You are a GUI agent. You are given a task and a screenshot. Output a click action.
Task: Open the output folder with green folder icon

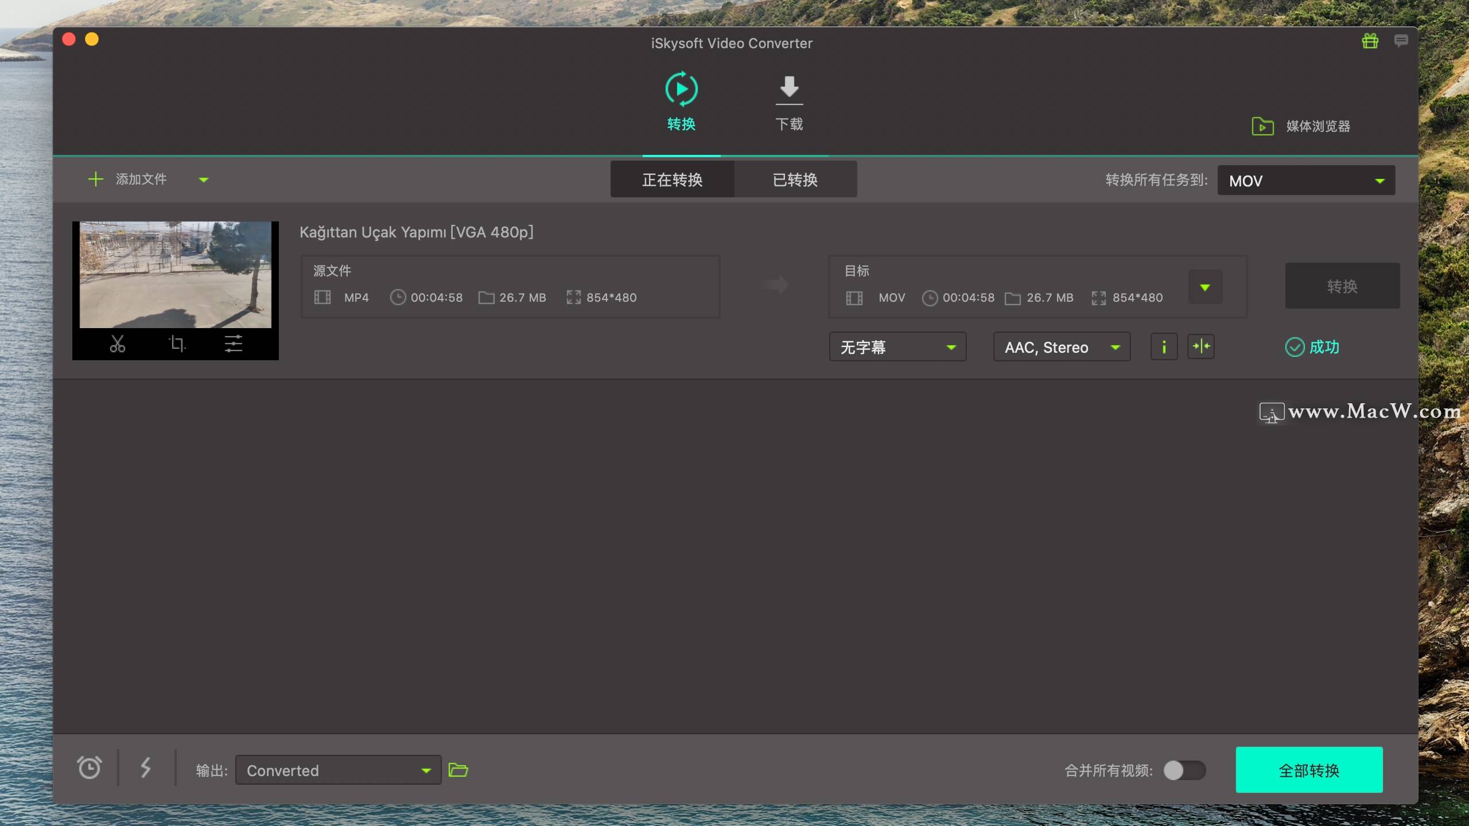point(458,770)
